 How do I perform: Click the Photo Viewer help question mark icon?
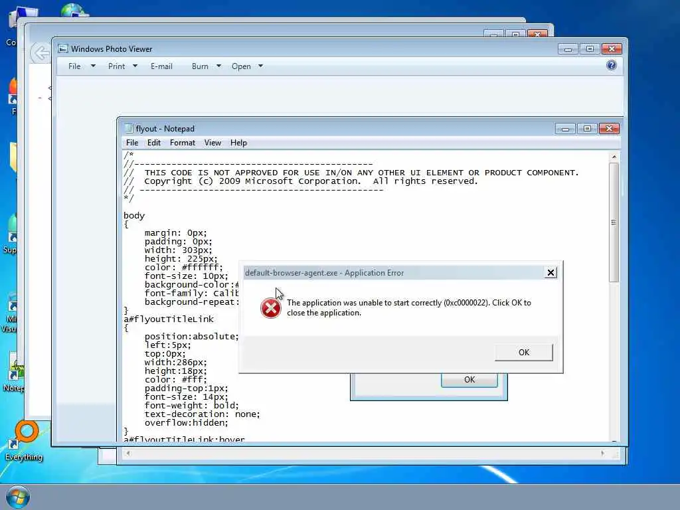point(612,65)
